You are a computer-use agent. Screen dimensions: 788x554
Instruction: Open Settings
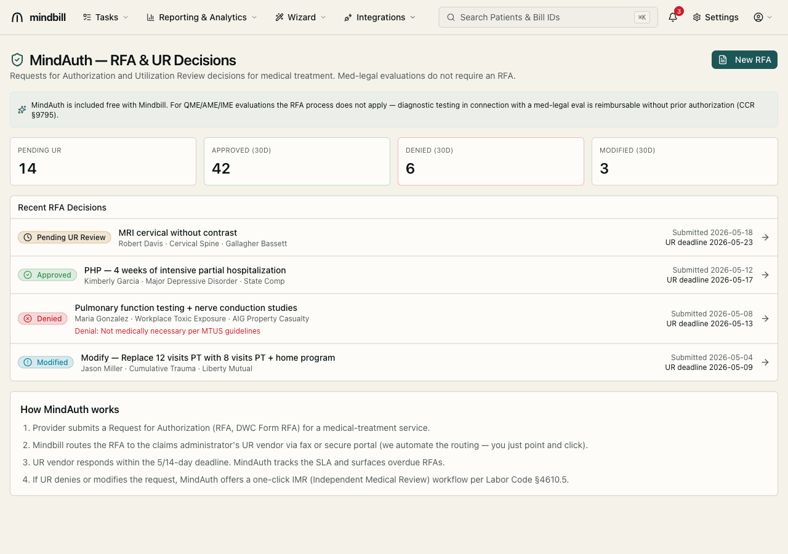coord(715,17)
